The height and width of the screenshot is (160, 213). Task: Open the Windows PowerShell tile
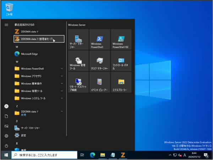100,39
